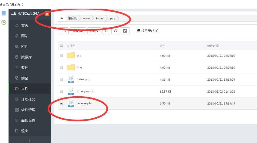Check the index.php file checkbox
The width and height of the screenshot is (257, 143).
61,80
